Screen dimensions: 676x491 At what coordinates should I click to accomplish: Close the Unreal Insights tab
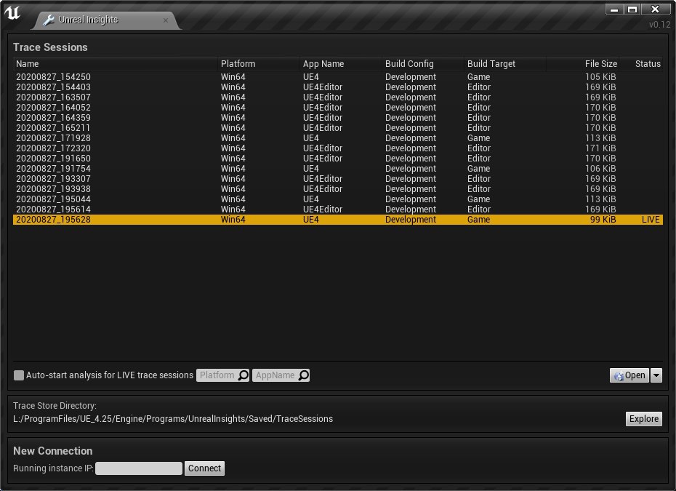(166, 20)
